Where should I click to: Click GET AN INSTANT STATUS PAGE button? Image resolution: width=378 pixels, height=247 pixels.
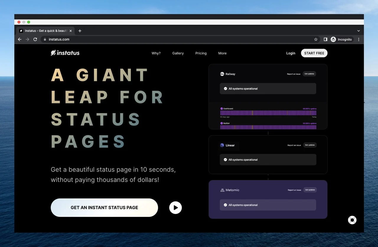(104, 208)
